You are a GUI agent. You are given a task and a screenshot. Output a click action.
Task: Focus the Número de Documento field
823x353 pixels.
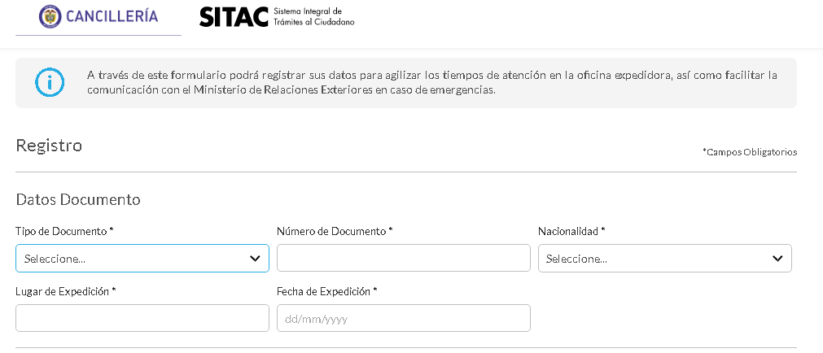(404, 258)
